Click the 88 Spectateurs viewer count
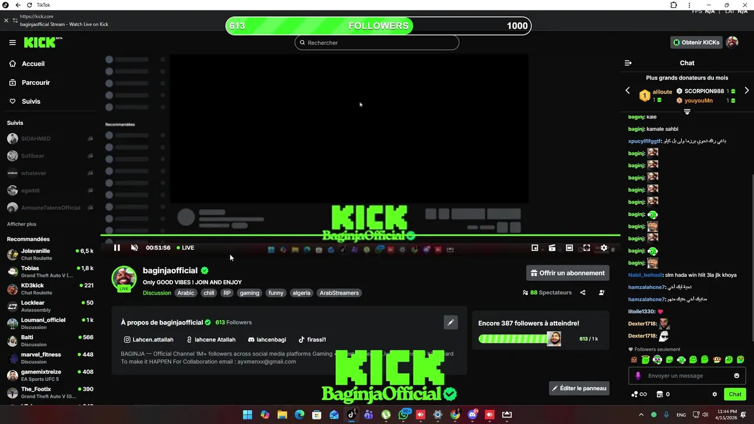The height and width of the screenshot is (424, 754). coord(547,293)
